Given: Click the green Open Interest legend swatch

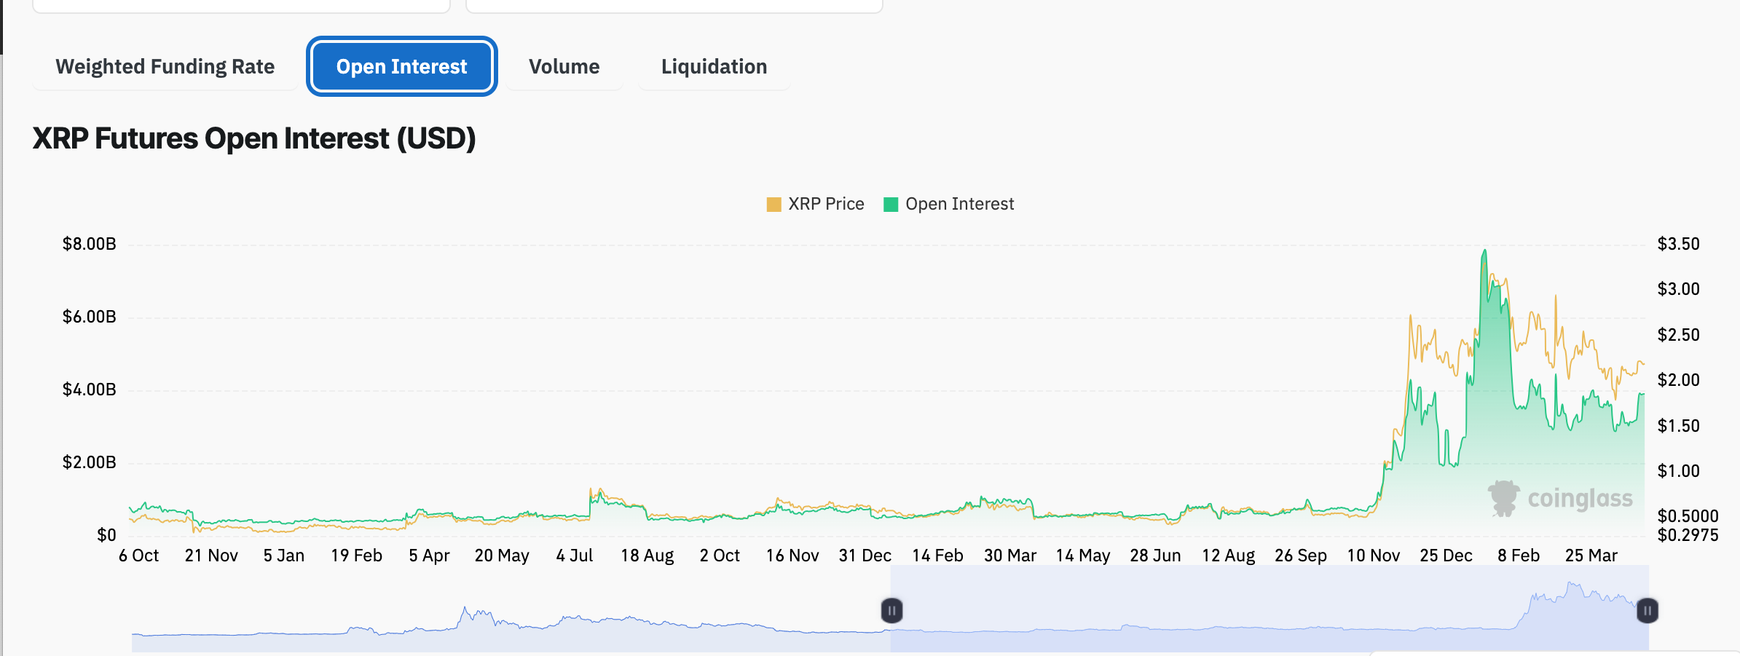Looking at the screenshot, I should click(890, 205).
